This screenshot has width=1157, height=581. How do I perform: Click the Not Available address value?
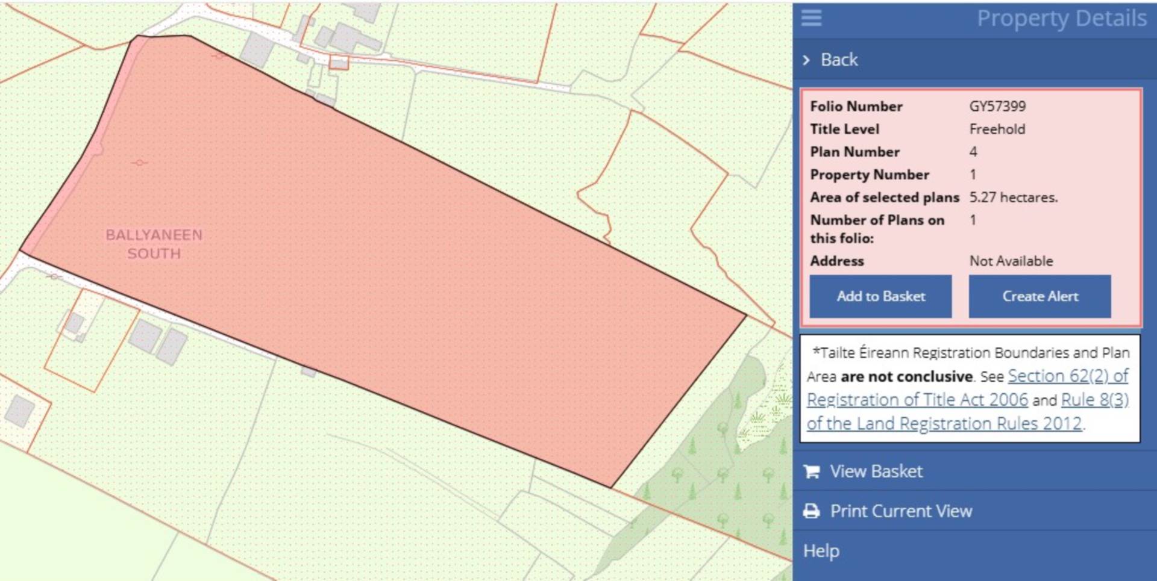coord(1011,261)
